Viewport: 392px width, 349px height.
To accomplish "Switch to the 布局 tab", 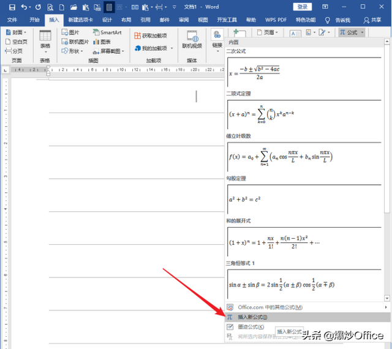I will pos(126,20).
